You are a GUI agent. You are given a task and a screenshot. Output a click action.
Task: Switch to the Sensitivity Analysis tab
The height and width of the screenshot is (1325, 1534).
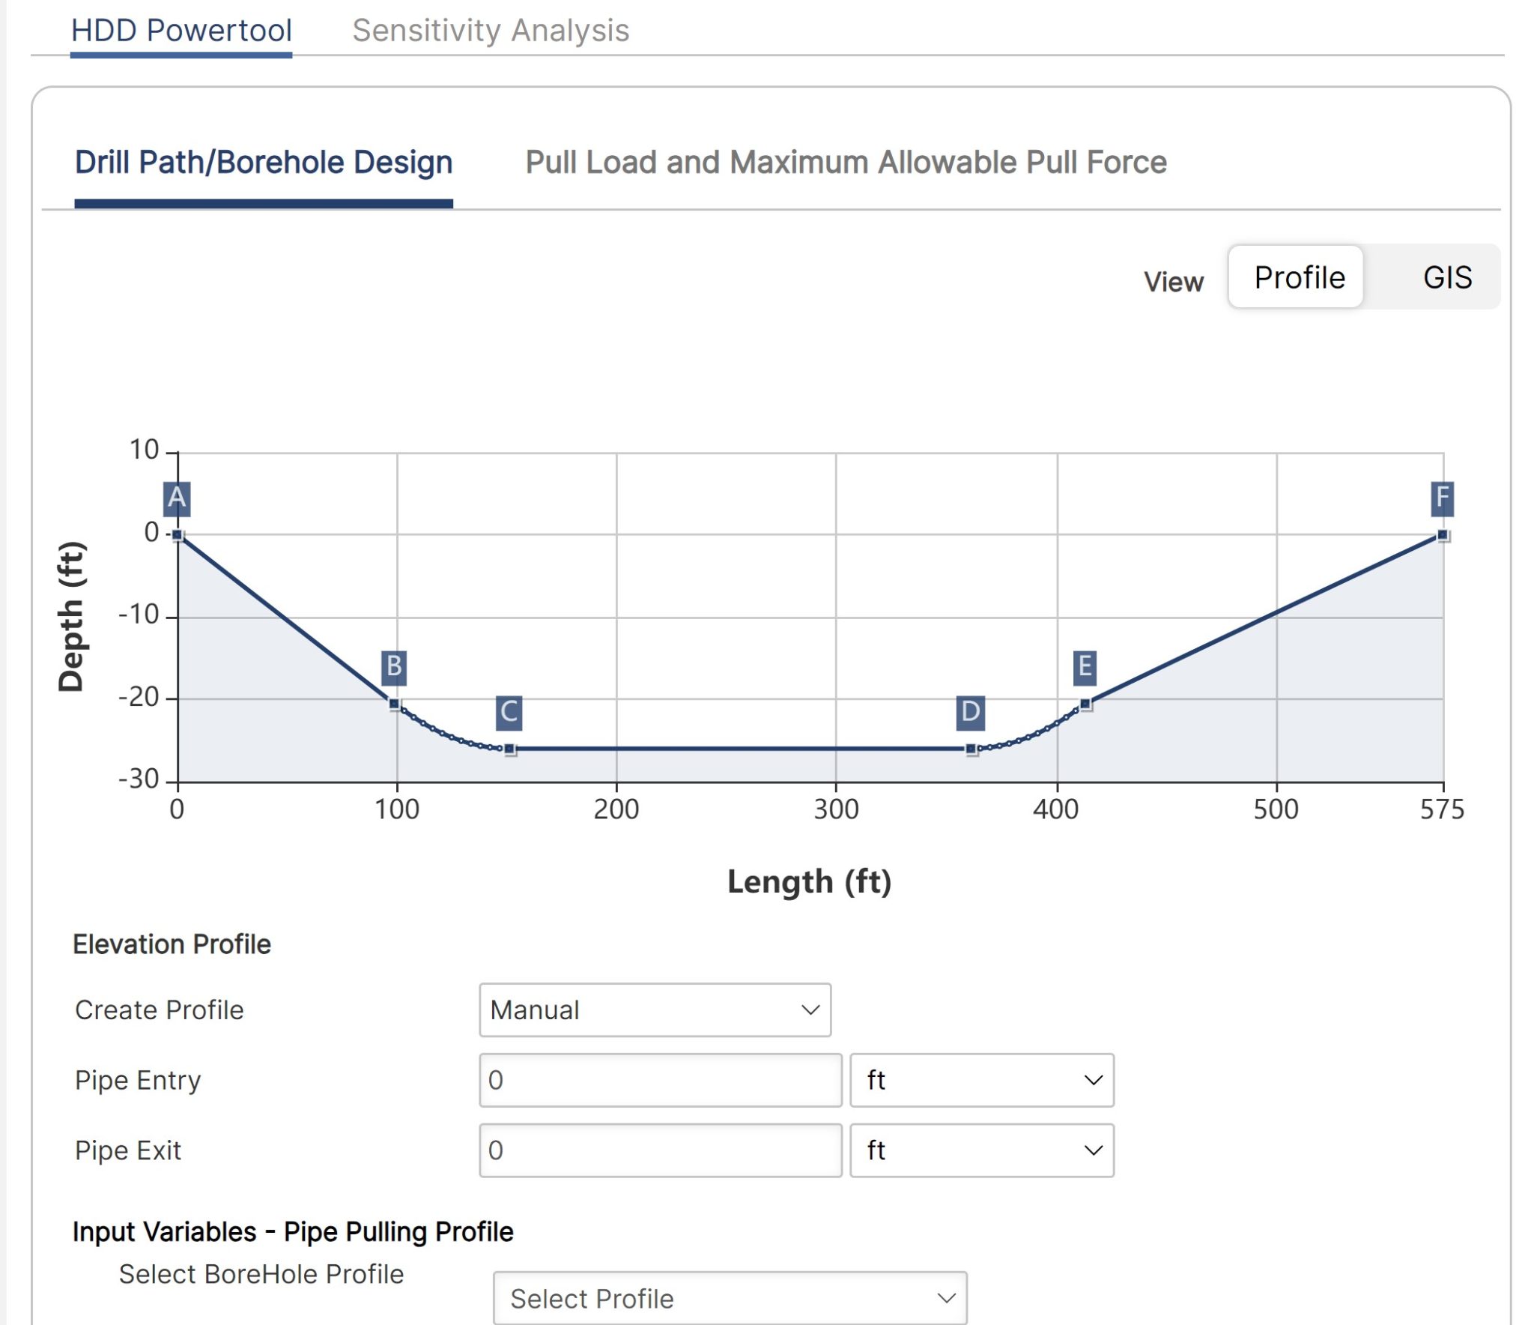tap(491, 30)
